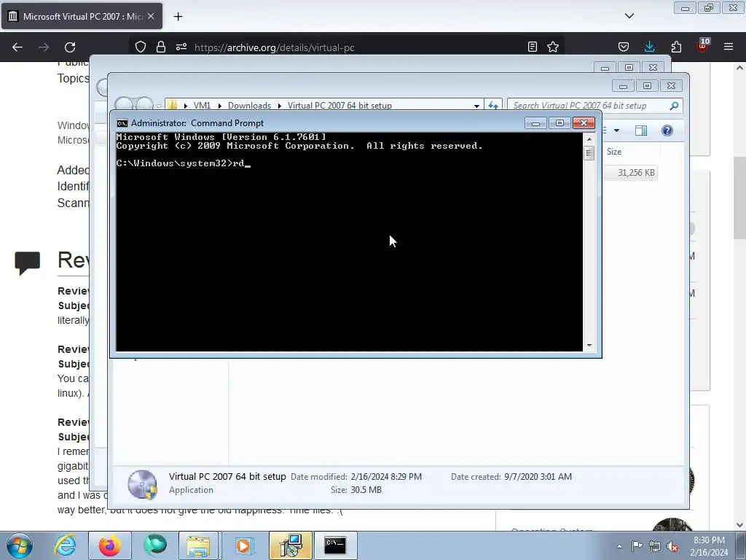Click the muted volume tray icon
The image size is (746, 560).
coord(672,546)
